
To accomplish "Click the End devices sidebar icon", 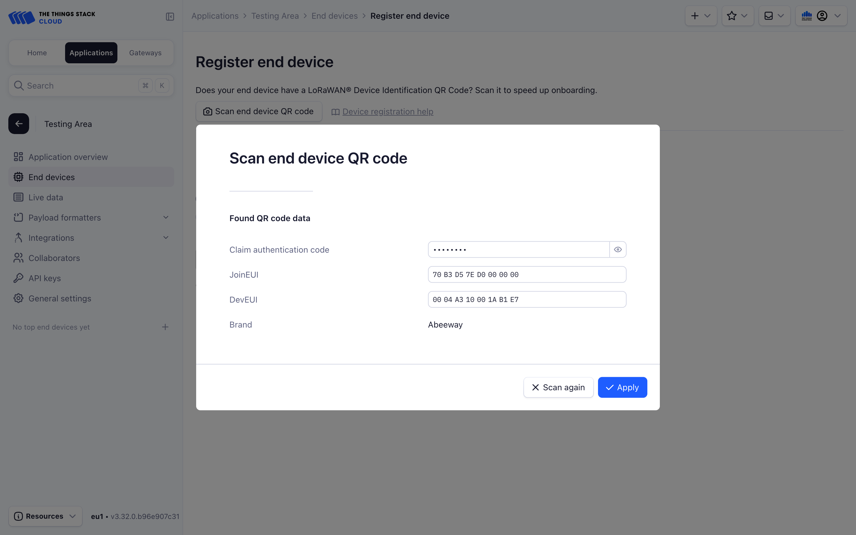I will [18, 177].
